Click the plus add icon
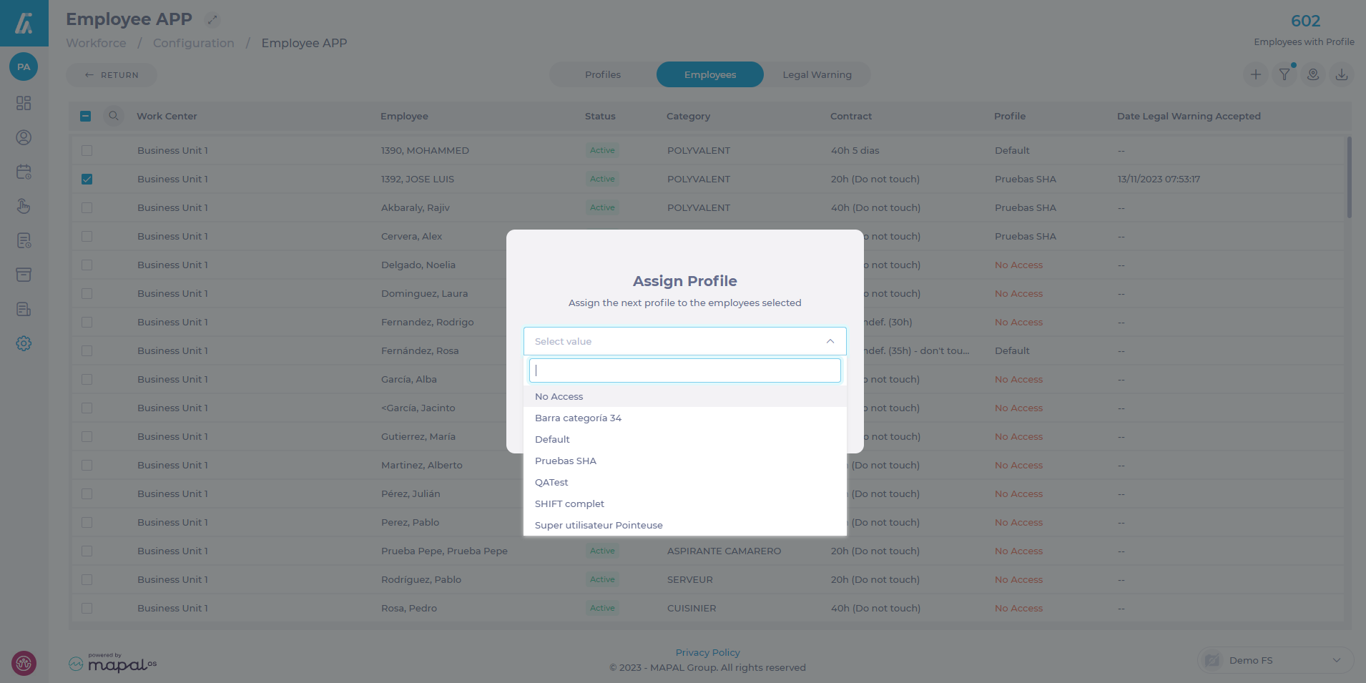1366x683 pixels. click(x=1255, y=74)
